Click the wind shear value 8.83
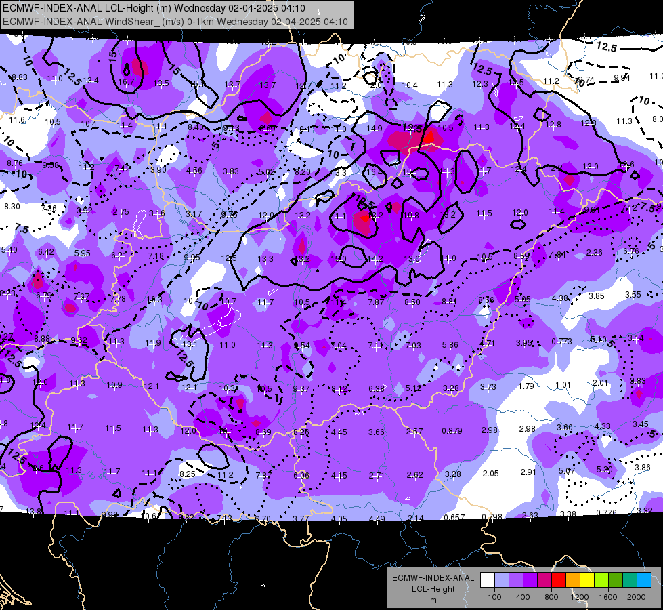This screenshot has height=610, width=663. point(20,77)
